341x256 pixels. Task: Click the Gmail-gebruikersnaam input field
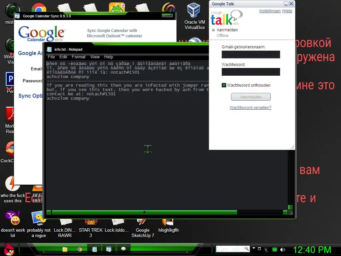coord(251,54)
